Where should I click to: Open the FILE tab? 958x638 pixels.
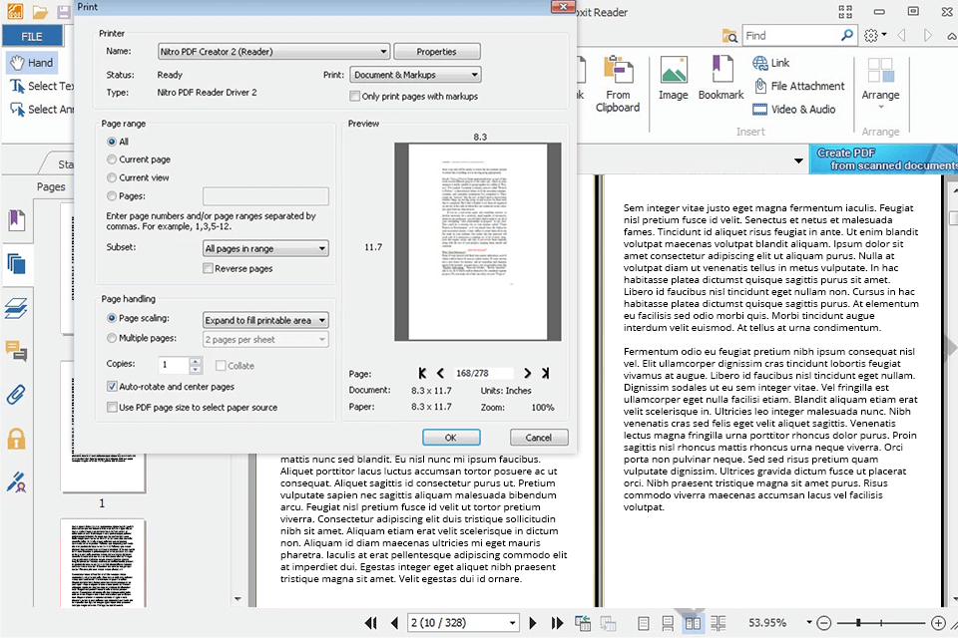click(32, 36)
